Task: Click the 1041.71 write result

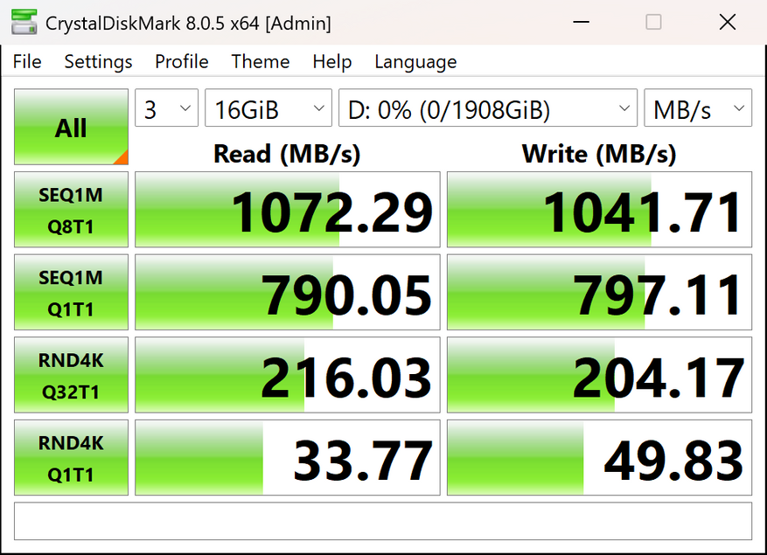Action: [x=599, y=209]
